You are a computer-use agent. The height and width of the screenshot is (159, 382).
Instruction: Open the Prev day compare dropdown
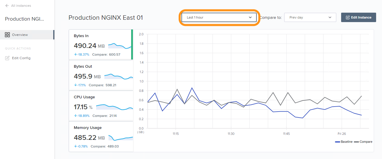pos(310,17)
